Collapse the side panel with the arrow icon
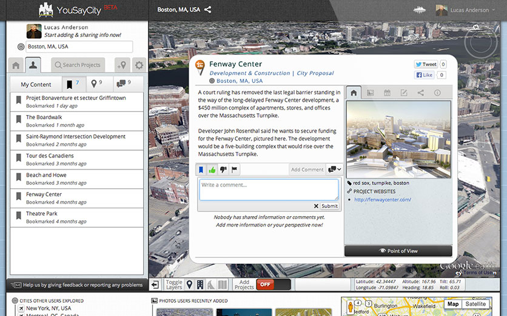The image size is (507, 316). [x=155, y=285]
